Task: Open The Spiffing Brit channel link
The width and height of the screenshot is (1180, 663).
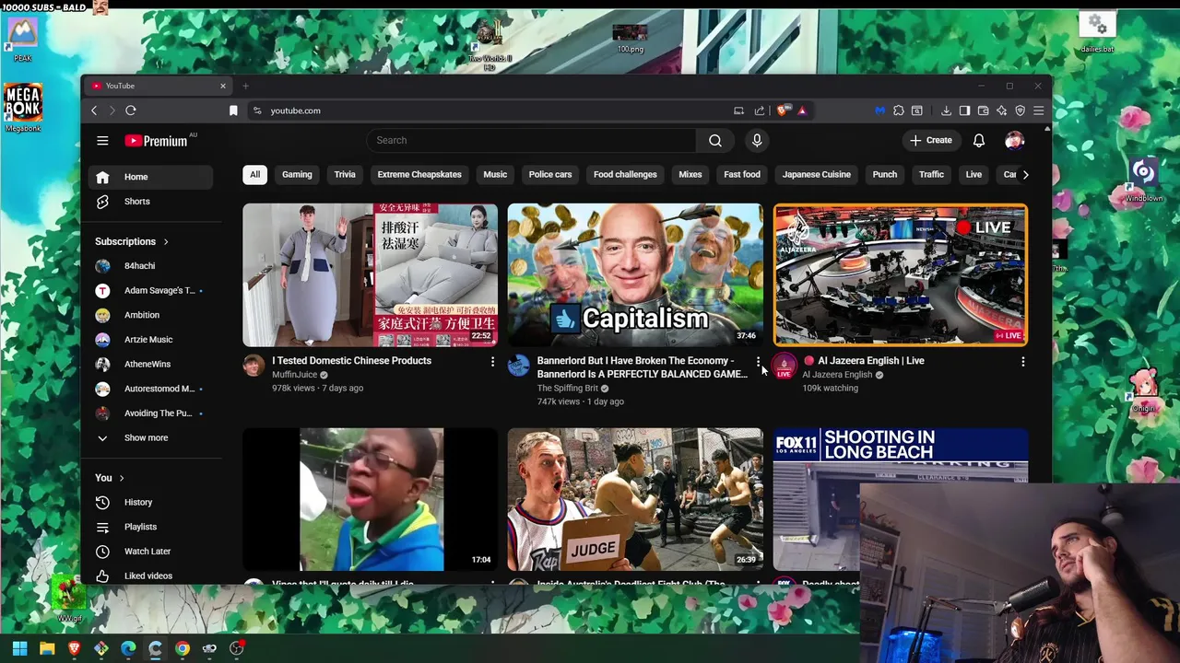Action: point(568,389)
